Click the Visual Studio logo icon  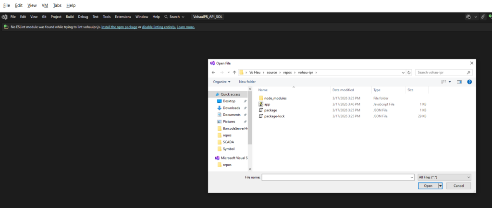pos(4,17)
